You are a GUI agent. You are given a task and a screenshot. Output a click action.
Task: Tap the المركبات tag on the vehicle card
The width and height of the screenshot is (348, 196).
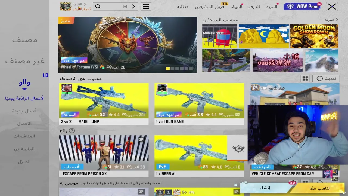(x=262, y=167)
